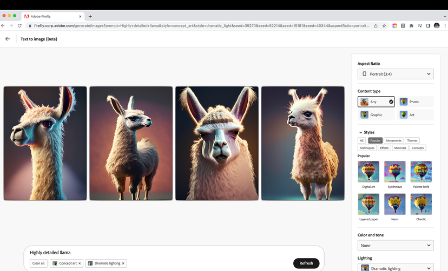The image size is (448, 271).
Task: Reload the page with the refresh icon
Action: coord(19,26)
